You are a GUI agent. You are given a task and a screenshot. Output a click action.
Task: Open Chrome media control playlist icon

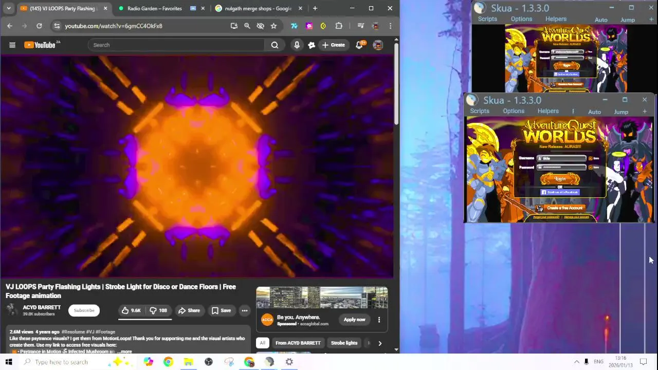(360, 26)
